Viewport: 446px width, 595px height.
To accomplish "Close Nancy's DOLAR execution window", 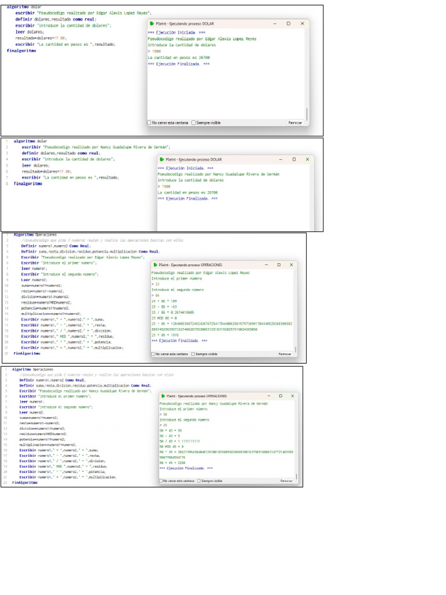I will pyautogui.click(x=307, y=159).
